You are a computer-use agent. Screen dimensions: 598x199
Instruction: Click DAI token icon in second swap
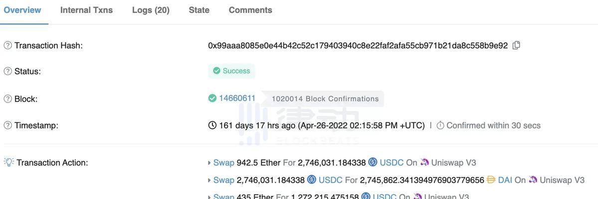coord(491,180)
